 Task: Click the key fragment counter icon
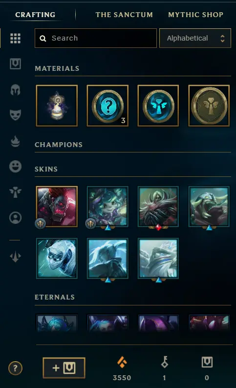click(165, 362)
